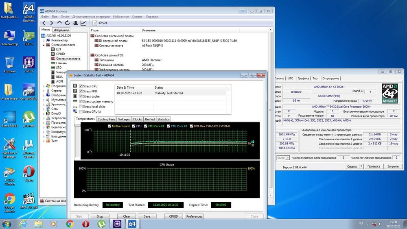The height and width of the screenshot is (229, 407).
Task: Open the MPC-HC x64 desktop shortcut
Action: click(x=29, y=201)
